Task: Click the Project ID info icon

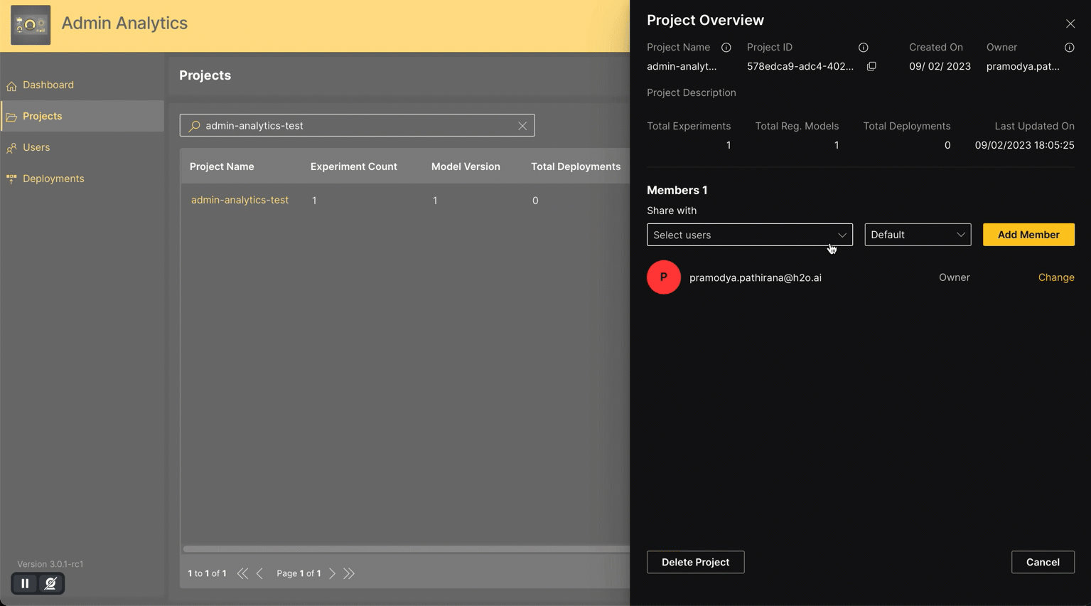Action: (x=863, y=48)
